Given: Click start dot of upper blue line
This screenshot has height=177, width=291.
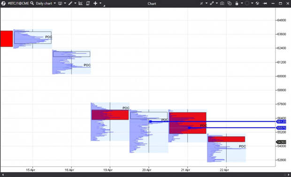Looking at the screenshot, I should [151, 121].
